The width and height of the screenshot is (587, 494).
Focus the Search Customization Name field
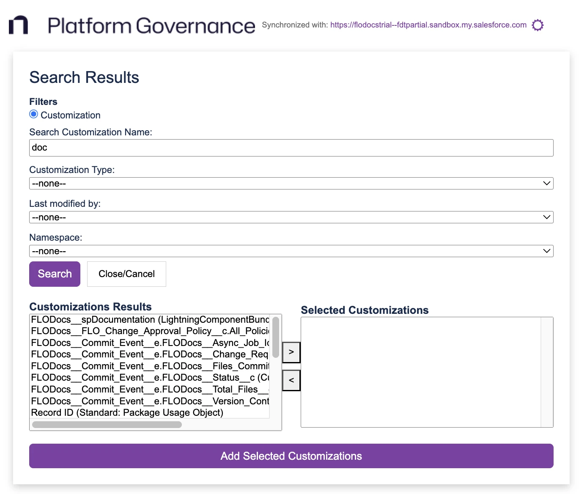pos(291,148)
